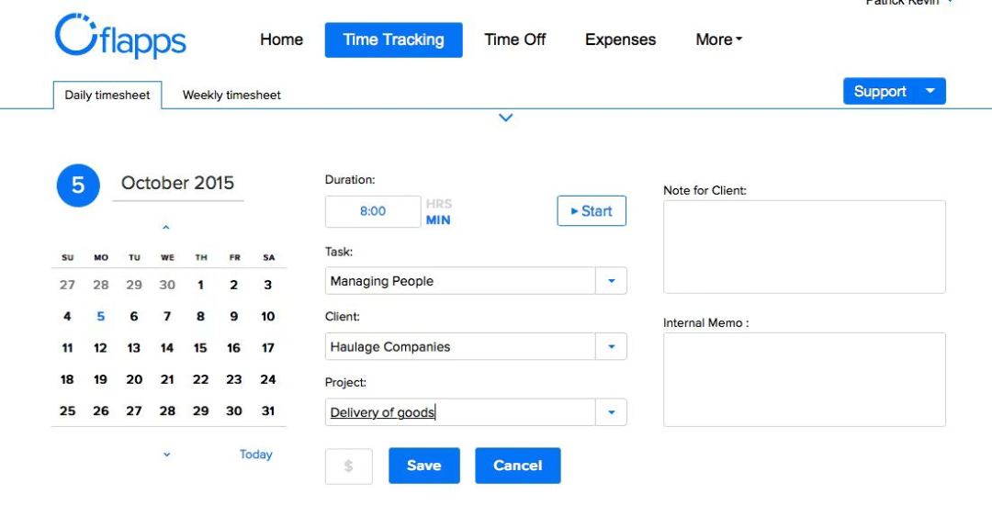This screenshot has height=517, width=992.
Task: Go to next month using down chevron
Action: point(166,455)
